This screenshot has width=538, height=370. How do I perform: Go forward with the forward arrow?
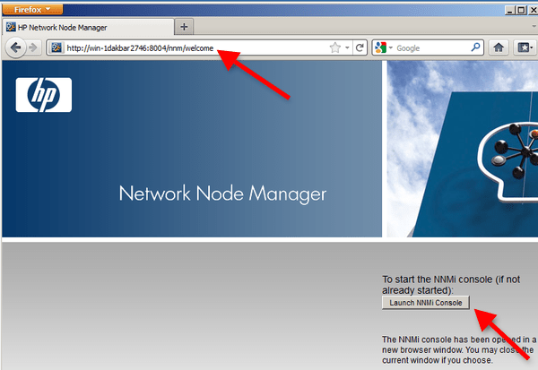[x=33, y=47]
